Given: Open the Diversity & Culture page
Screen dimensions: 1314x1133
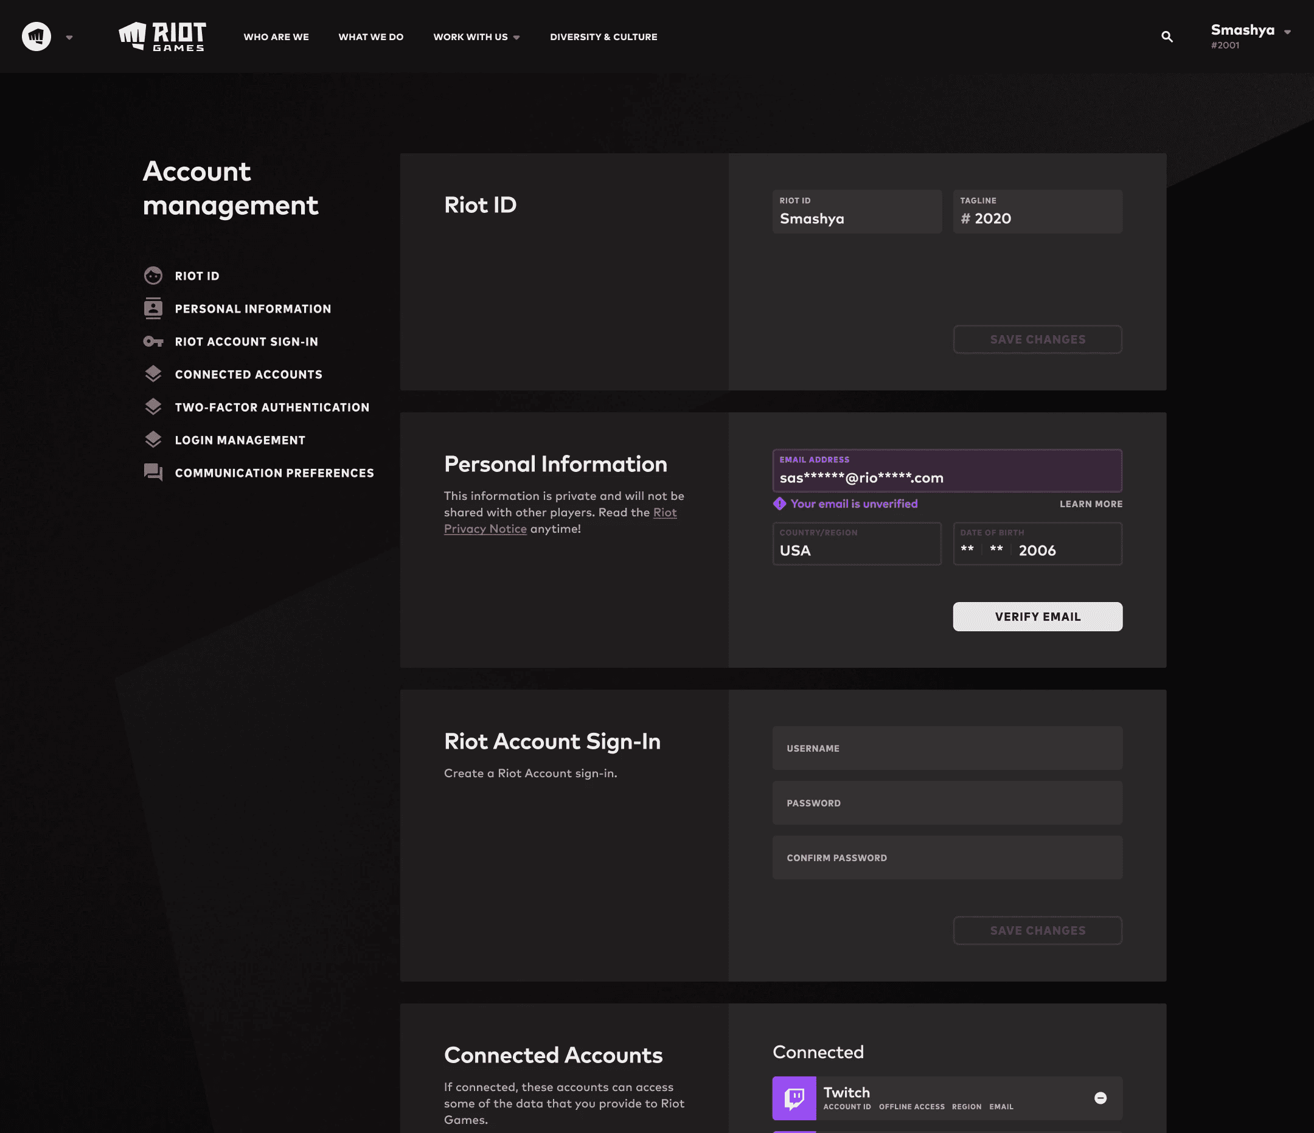Looking at the screenshot, I should click(x=603, y=36).
